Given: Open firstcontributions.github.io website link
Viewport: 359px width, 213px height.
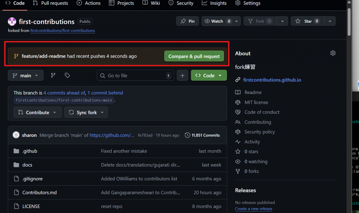Looking at the screenshot, I should 272,80.
